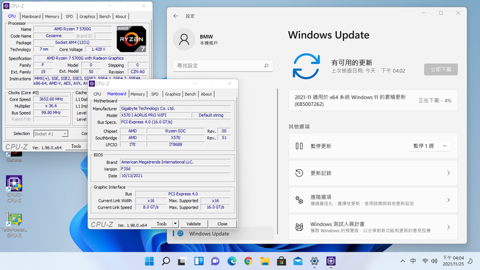The width and height of the screenshot is (480, 270).
Task: Open Google Chrome from the taskbar
Action: tap(248, 261)
